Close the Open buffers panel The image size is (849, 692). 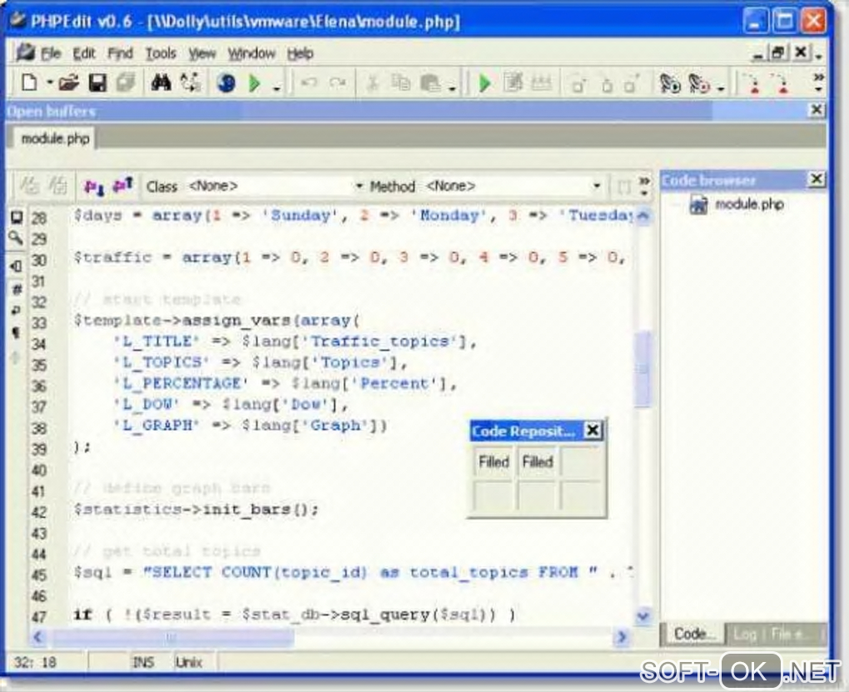coord(816,110)
